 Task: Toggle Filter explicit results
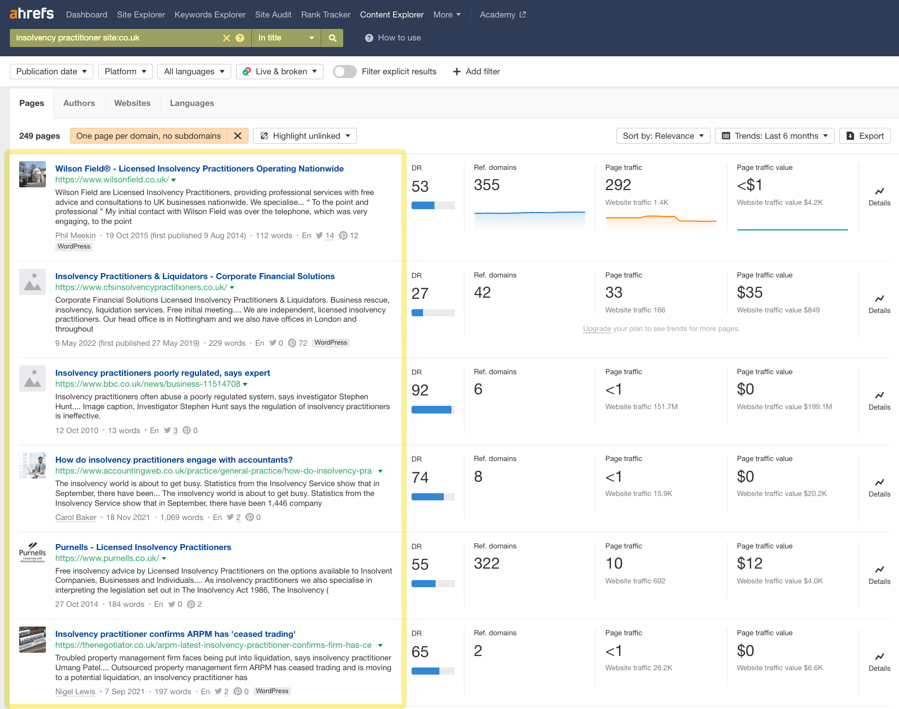point(344,72)
